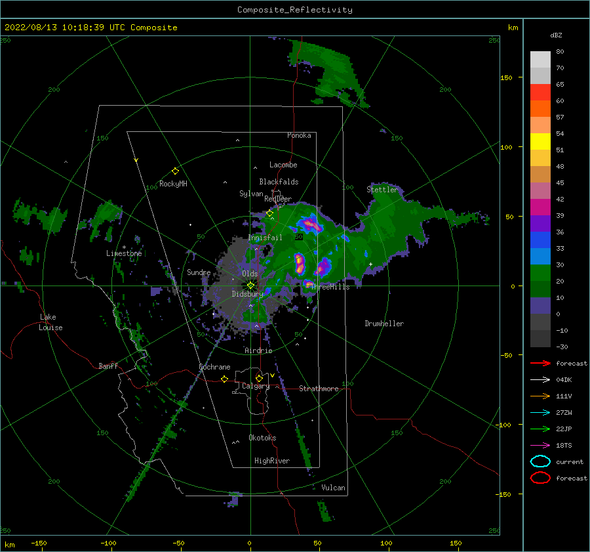Click the Okotoks label
This screenshot has height=552, width=590.
point(262,438)
